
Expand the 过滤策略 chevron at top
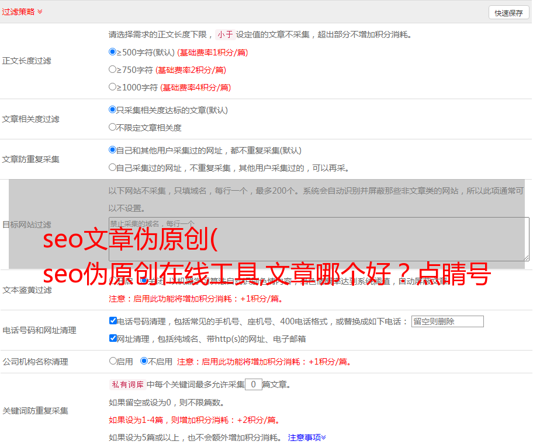click(x=40, y=12)
